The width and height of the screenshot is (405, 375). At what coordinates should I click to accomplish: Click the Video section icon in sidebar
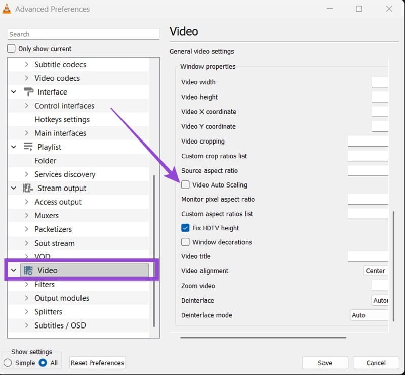click(28, 270)
